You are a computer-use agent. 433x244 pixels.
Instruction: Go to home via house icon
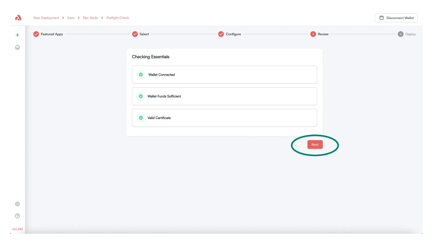(x=18, y=47)
